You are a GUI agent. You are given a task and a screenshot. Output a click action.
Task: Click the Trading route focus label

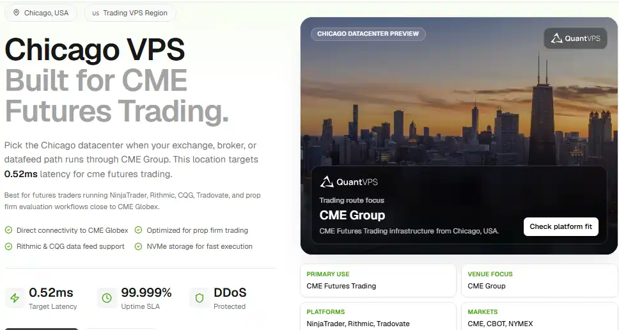352,200
